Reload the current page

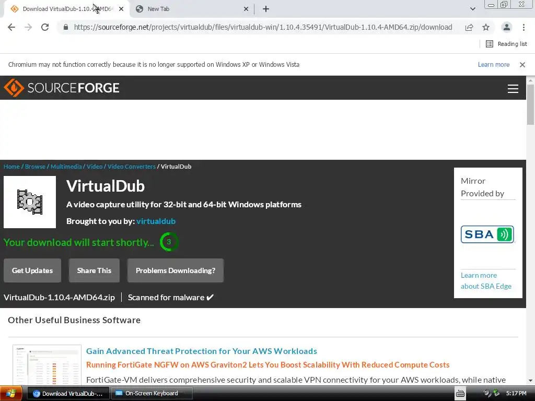coord(45,27)
